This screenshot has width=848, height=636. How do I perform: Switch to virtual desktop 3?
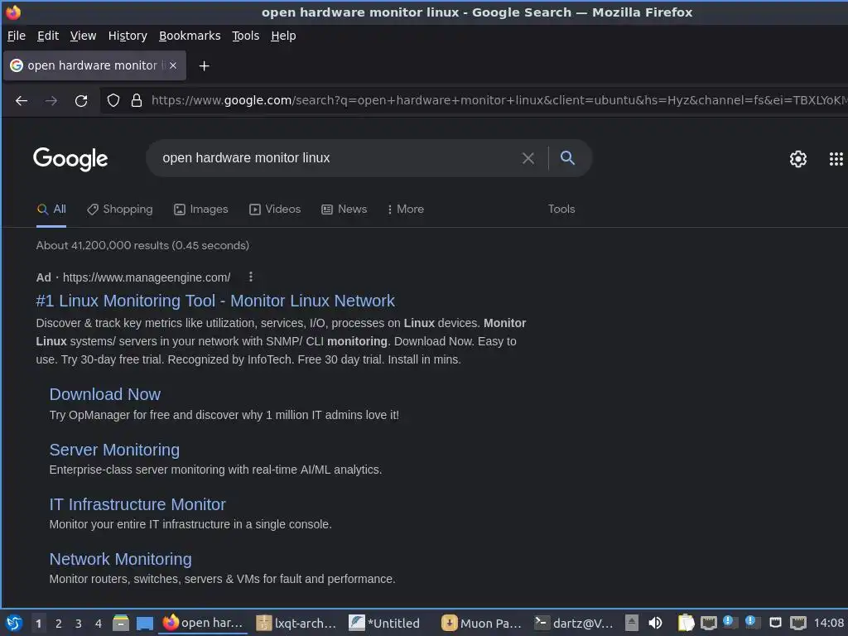coord(79,624)
